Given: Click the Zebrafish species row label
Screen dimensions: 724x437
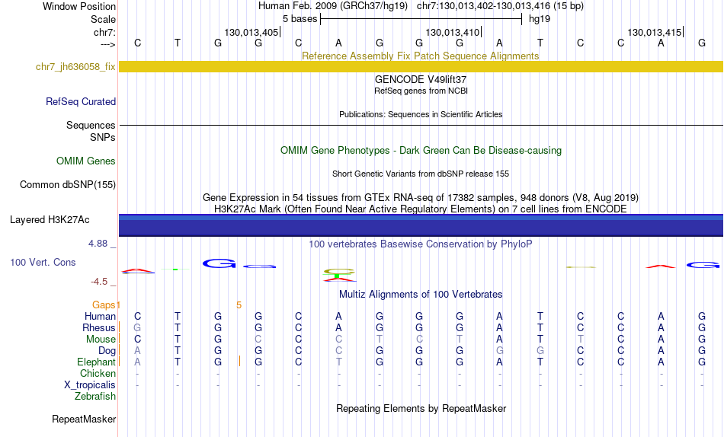Looking at the screenshot, I should [95, 397].
